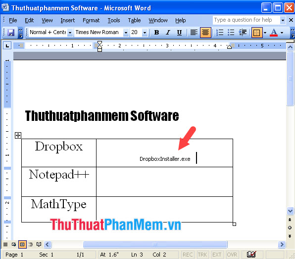295x259 pixels.
Task: Switch to Reading Layout view
Action: [39, 244]
